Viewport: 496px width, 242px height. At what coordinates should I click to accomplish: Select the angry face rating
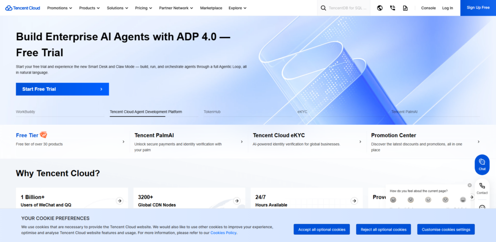tap(393, 200)
